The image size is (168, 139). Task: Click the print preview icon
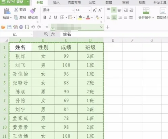coord(27,27)
